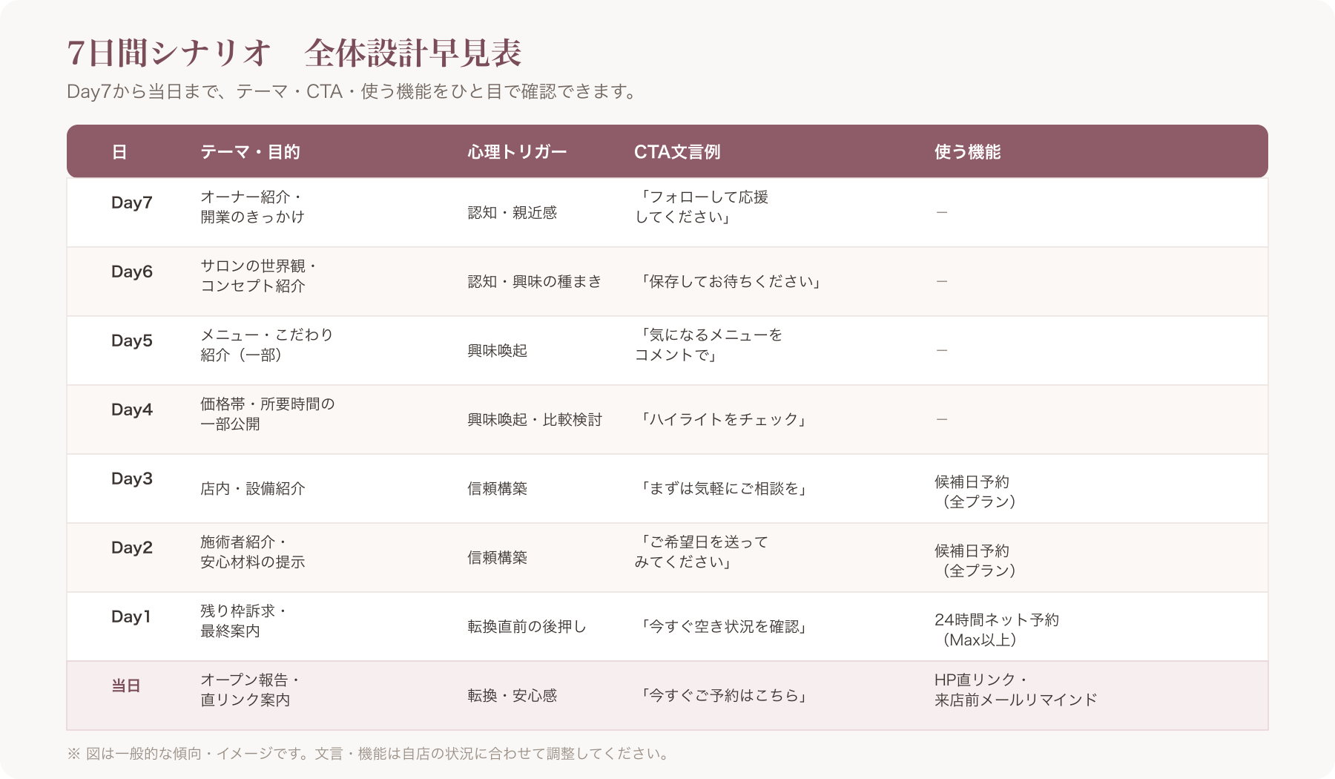This screenshot has height=779, width=1335.
Task: Click 候補日予約（全プラン） in the Day2 row
Action: pos(975,561)
